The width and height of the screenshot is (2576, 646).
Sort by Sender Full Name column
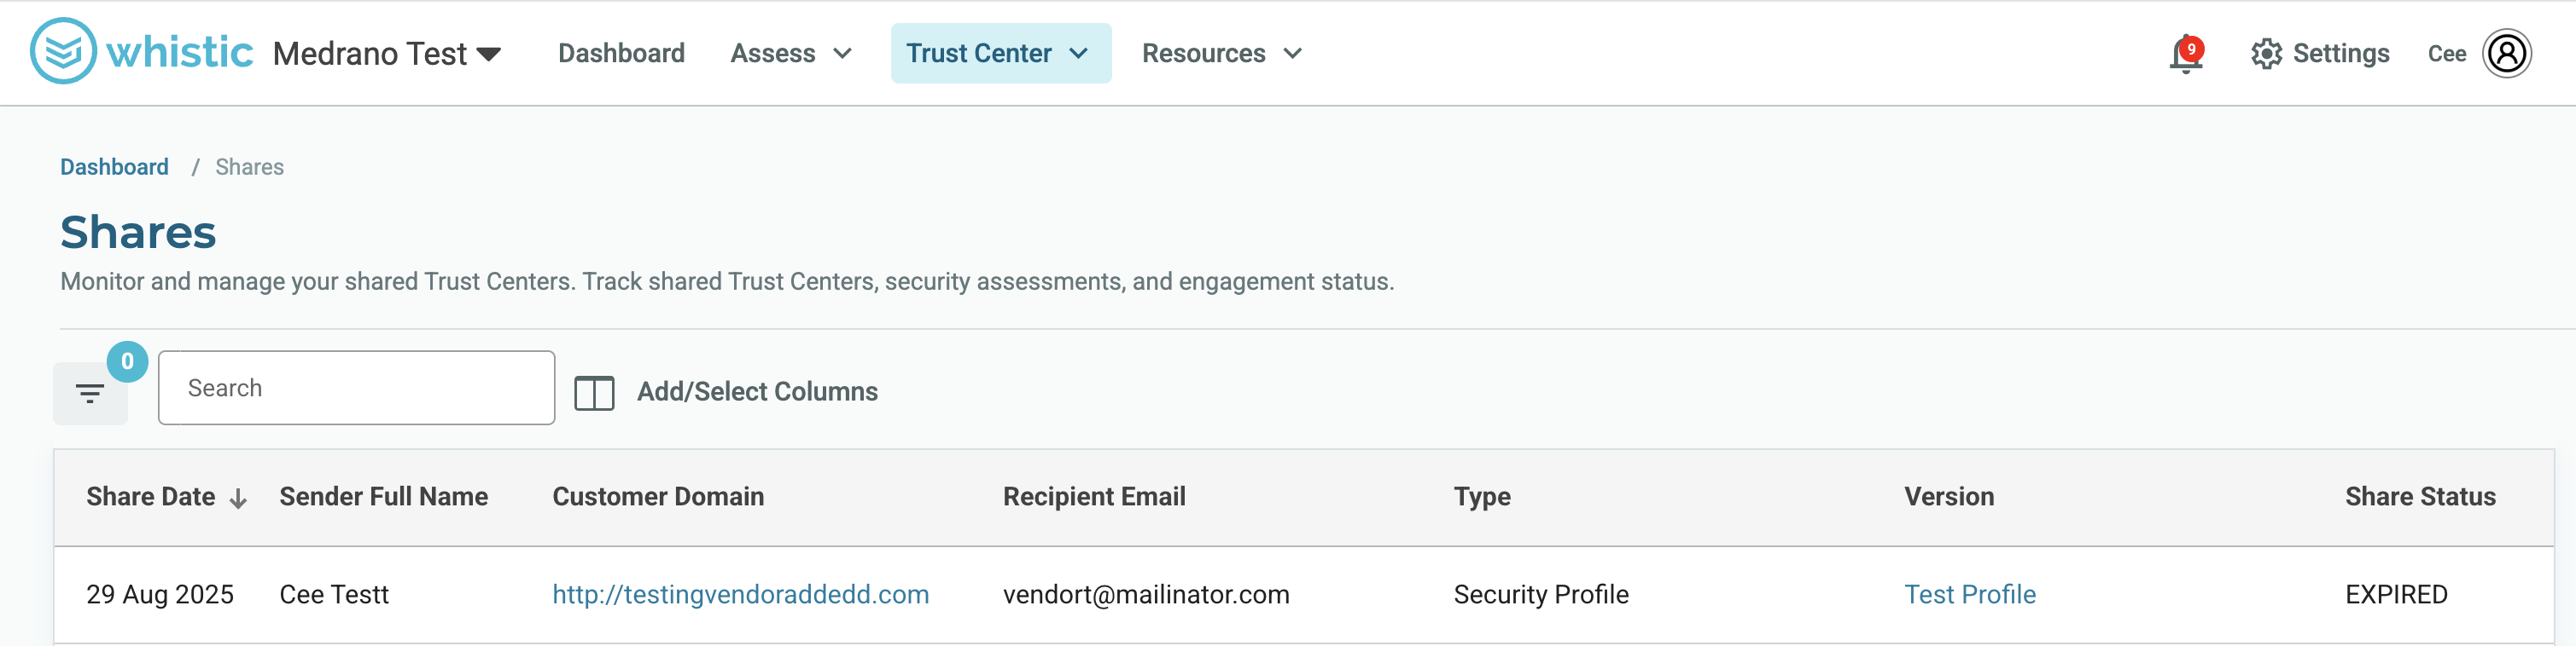click(x=383, y=496)
